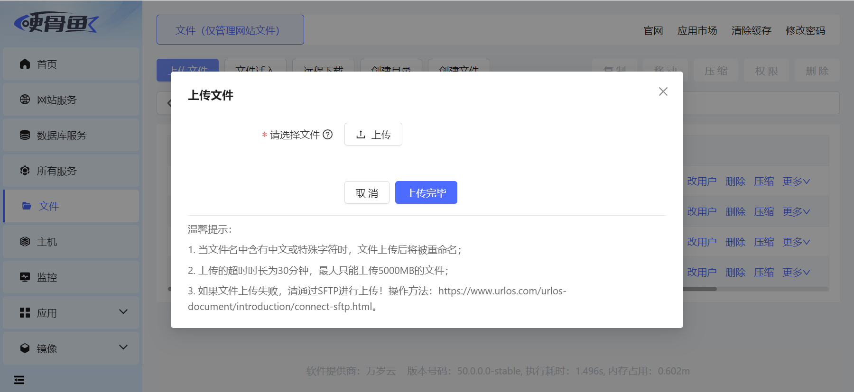
Task: Click 删除 in the first row
Action: coord(735,181)
